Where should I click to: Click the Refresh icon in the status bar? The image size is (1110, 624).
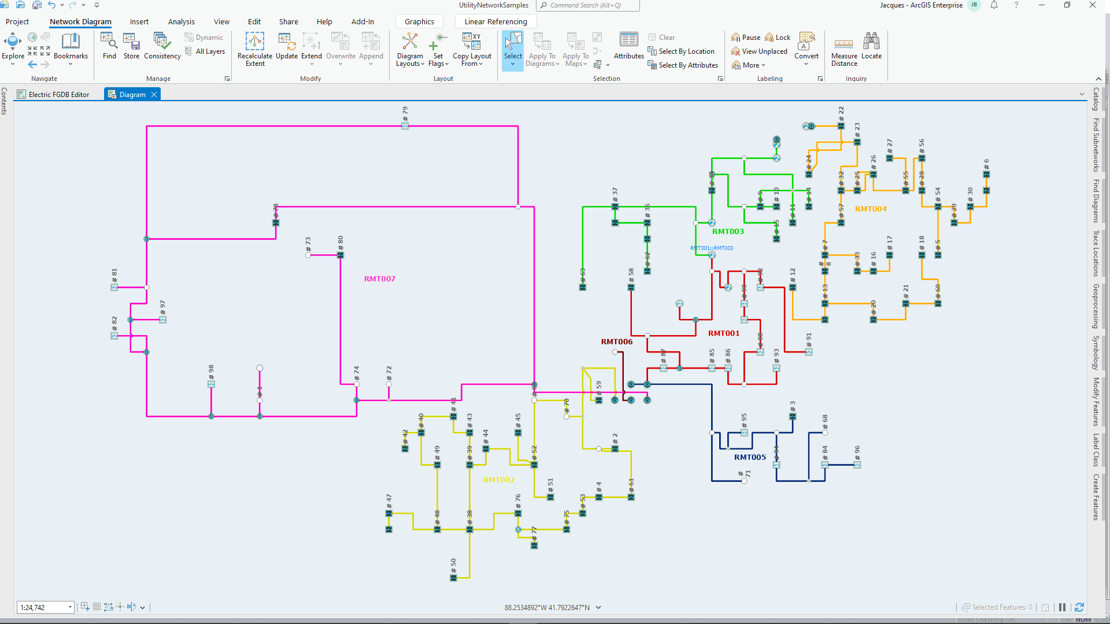(1080, 607)
